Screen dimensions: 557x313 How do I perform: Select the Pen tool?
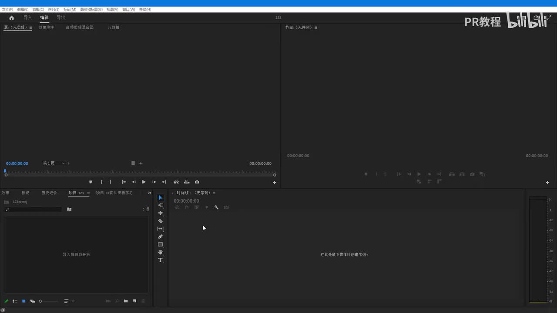click(161, 236)
